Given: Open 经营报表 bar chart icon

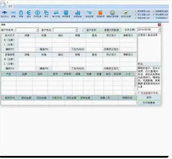Looking at the screenshot, I should click(78, 14).
